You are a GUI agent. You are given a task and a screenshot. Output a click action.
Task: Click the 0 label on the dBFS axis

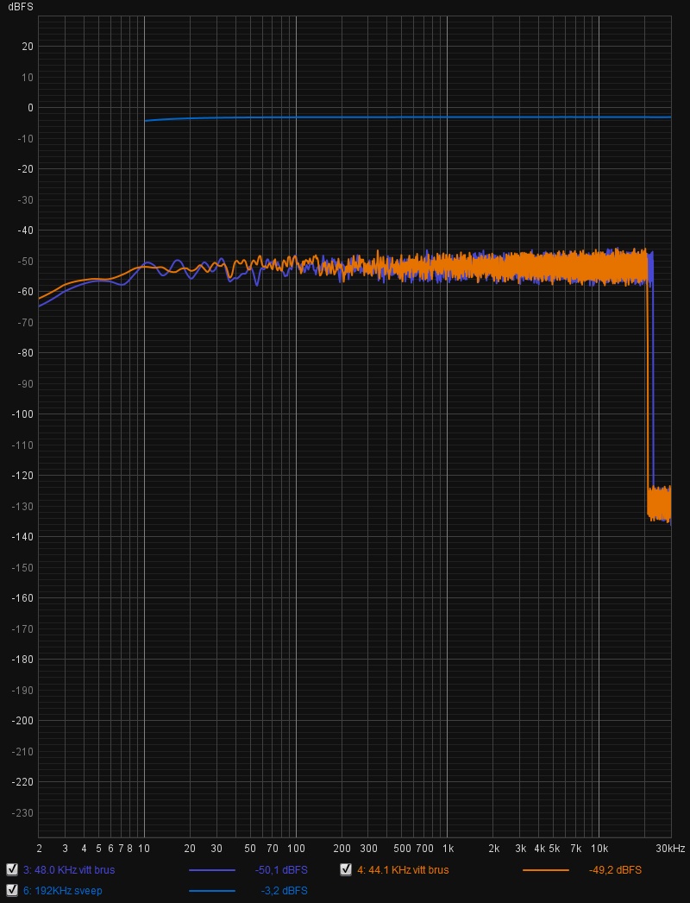[x=29, y=108]
